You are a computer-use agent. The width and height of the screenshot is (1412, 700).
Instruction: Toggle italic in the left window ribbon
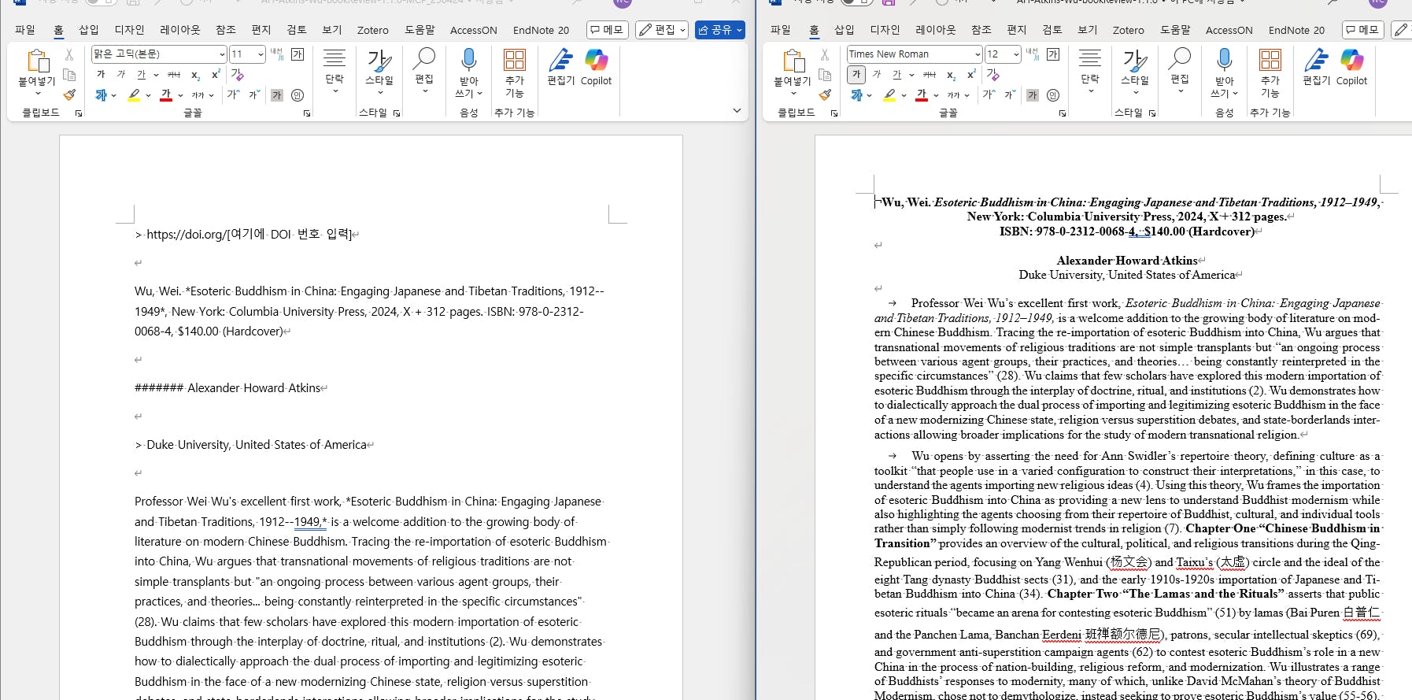(x=120, y=75)
